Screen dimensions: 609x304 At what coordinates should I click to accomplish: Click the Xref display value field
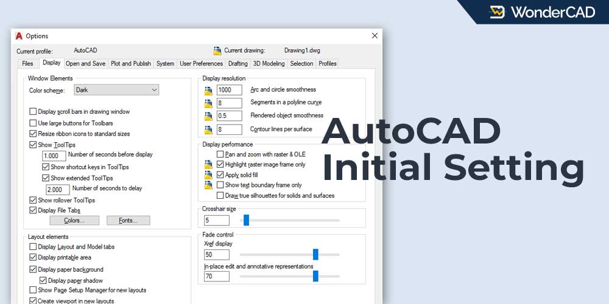click(216, 255)
